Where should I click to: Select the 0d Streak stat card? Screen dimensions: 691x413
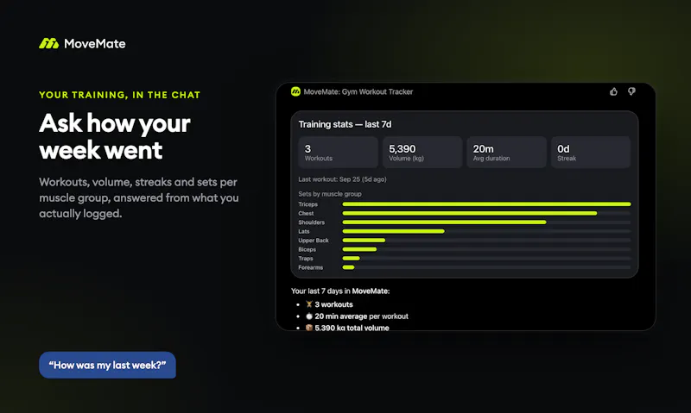591,153
